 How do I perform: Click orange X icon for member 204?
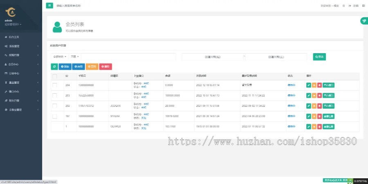click(314, 85)
